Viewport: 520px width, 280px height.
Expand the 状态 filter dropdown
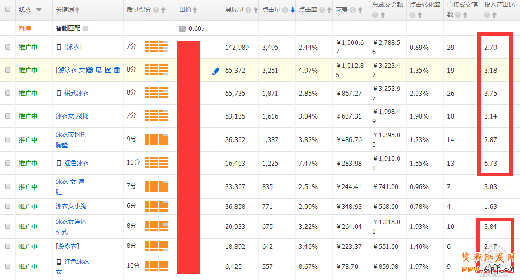pyautogui.click(x=39, y=10)
